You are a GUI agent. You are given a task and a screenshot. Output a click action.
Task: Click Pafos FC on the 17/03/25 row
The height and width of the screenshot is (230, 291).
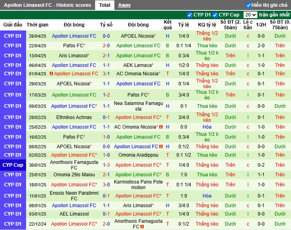pyautogui.click(x=138, y=95)
